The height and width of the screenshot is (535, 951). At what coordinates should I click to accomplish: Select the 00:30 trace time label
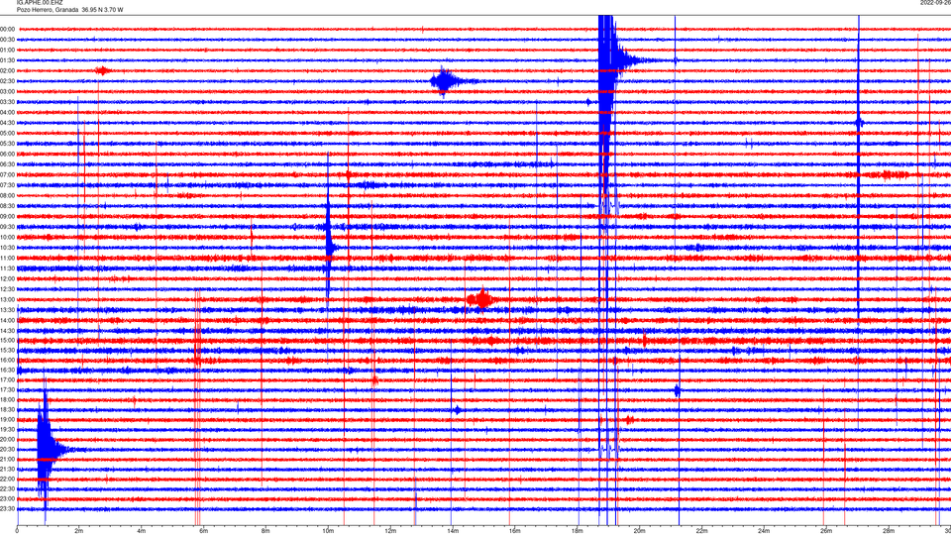pos(8,40)
